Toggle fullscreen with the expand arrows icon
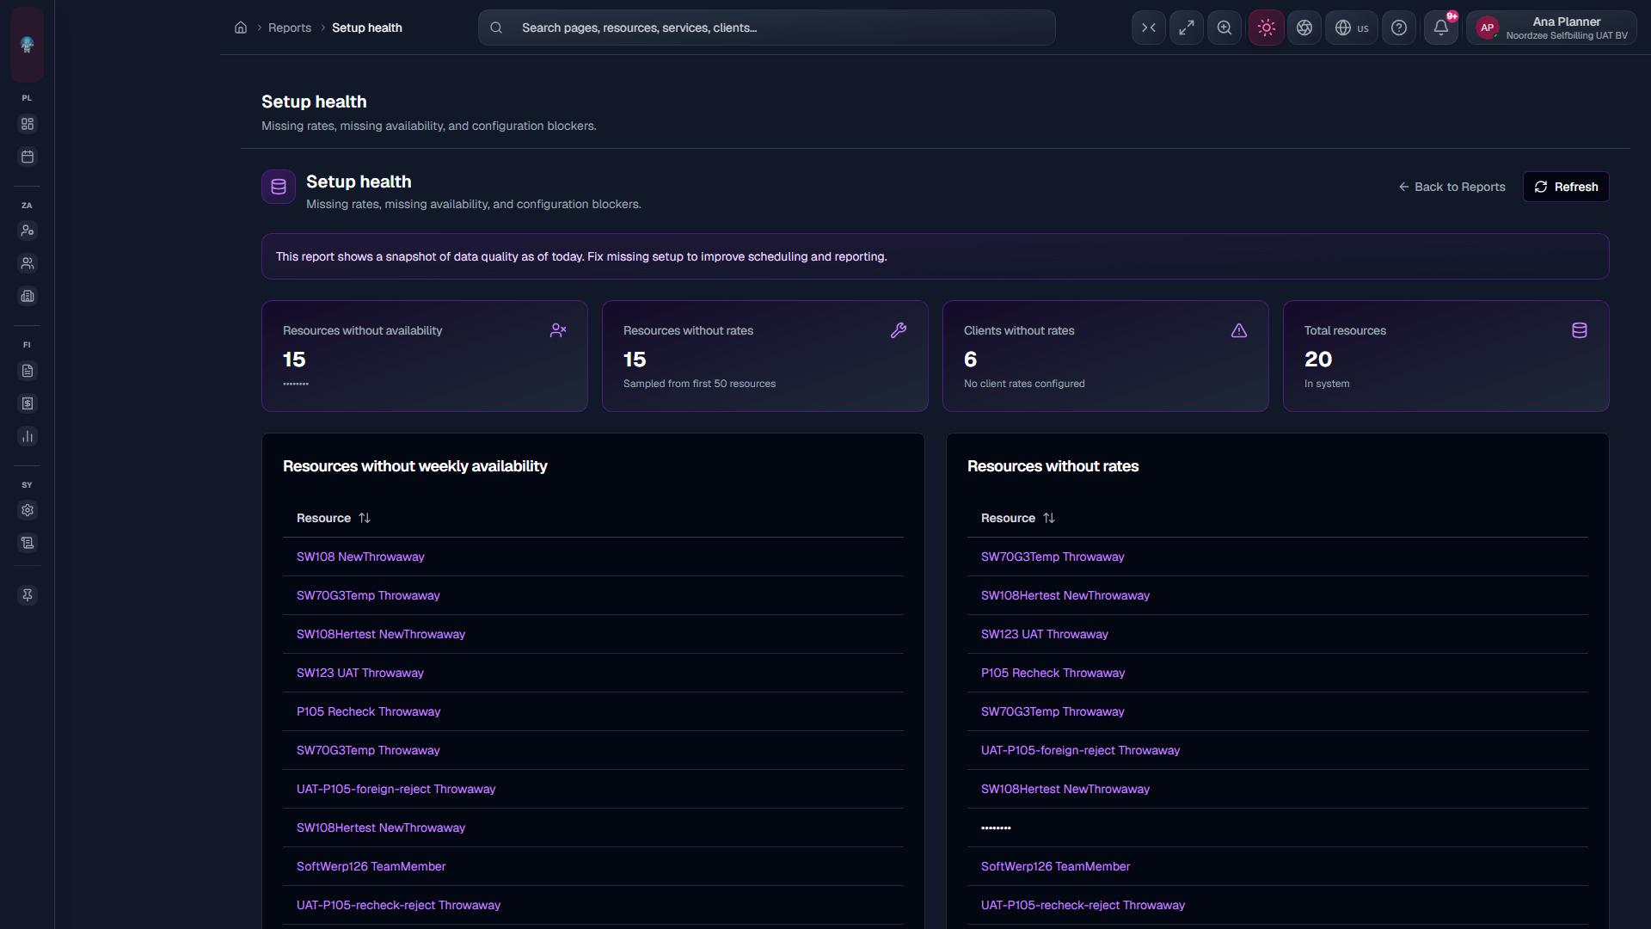Image resolution: width=1651 pixels, height=929 pixels. [1187, 28]
